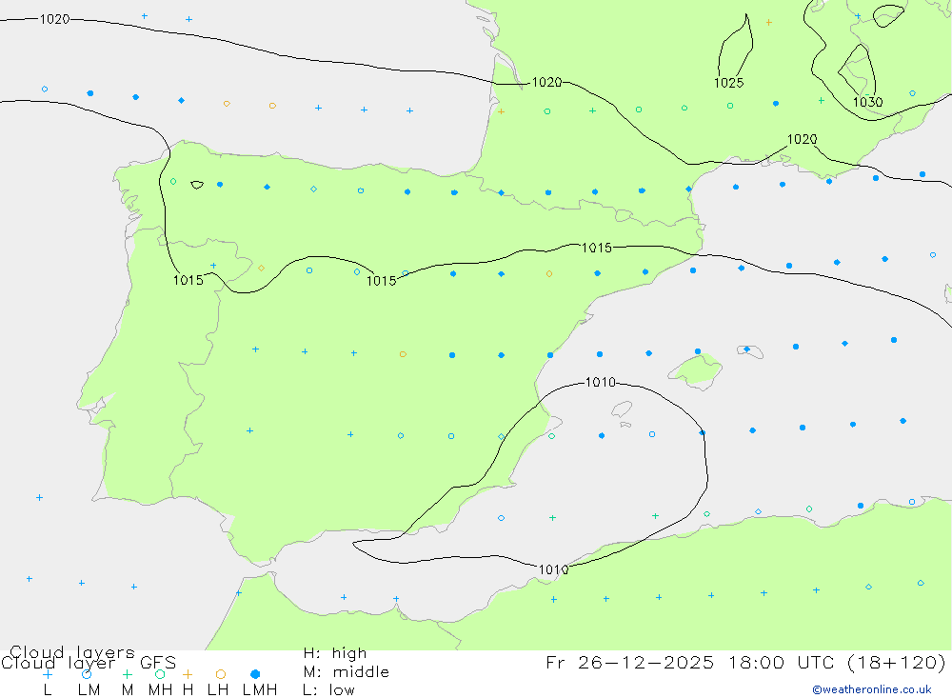Click the cloud marker on Menorca island

click(746, 349)
